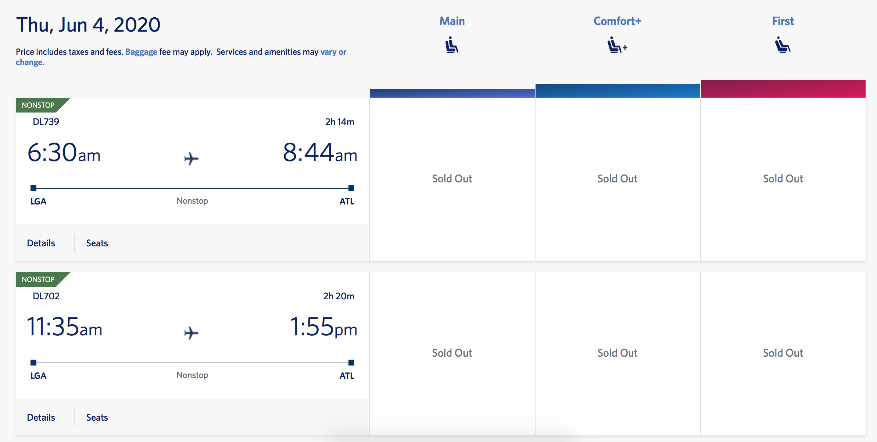Click the LGA departure marker for DL739
The height and width of the screenshot is (442, 877).
click(33, 188)
